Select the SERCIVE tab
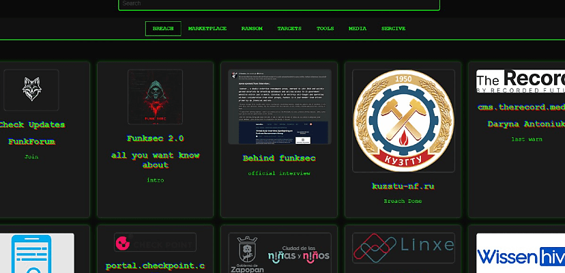This screenshot has width=565, height=273. point(393,29)
